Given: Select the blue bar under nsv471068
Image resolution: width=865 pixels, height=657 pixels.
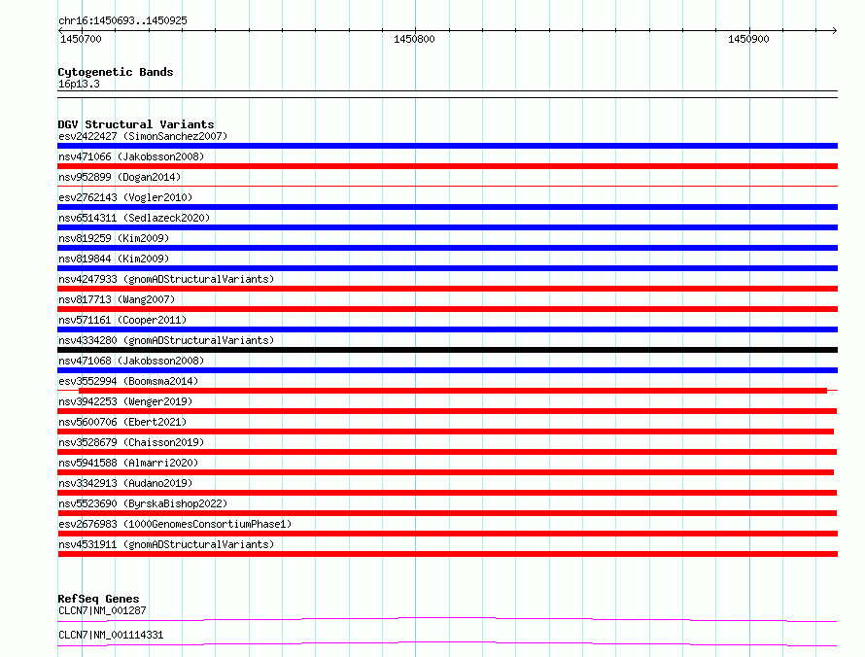Looking at the screenshot, I should tap(447, 370).
